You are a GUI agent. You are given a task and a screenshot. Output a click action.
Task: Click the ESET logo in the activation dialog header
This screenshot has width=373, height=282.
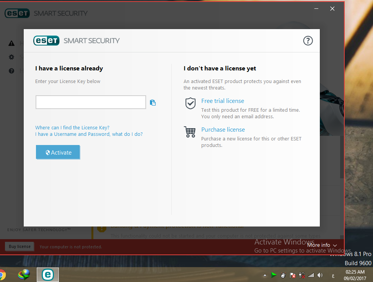(46, 41)
